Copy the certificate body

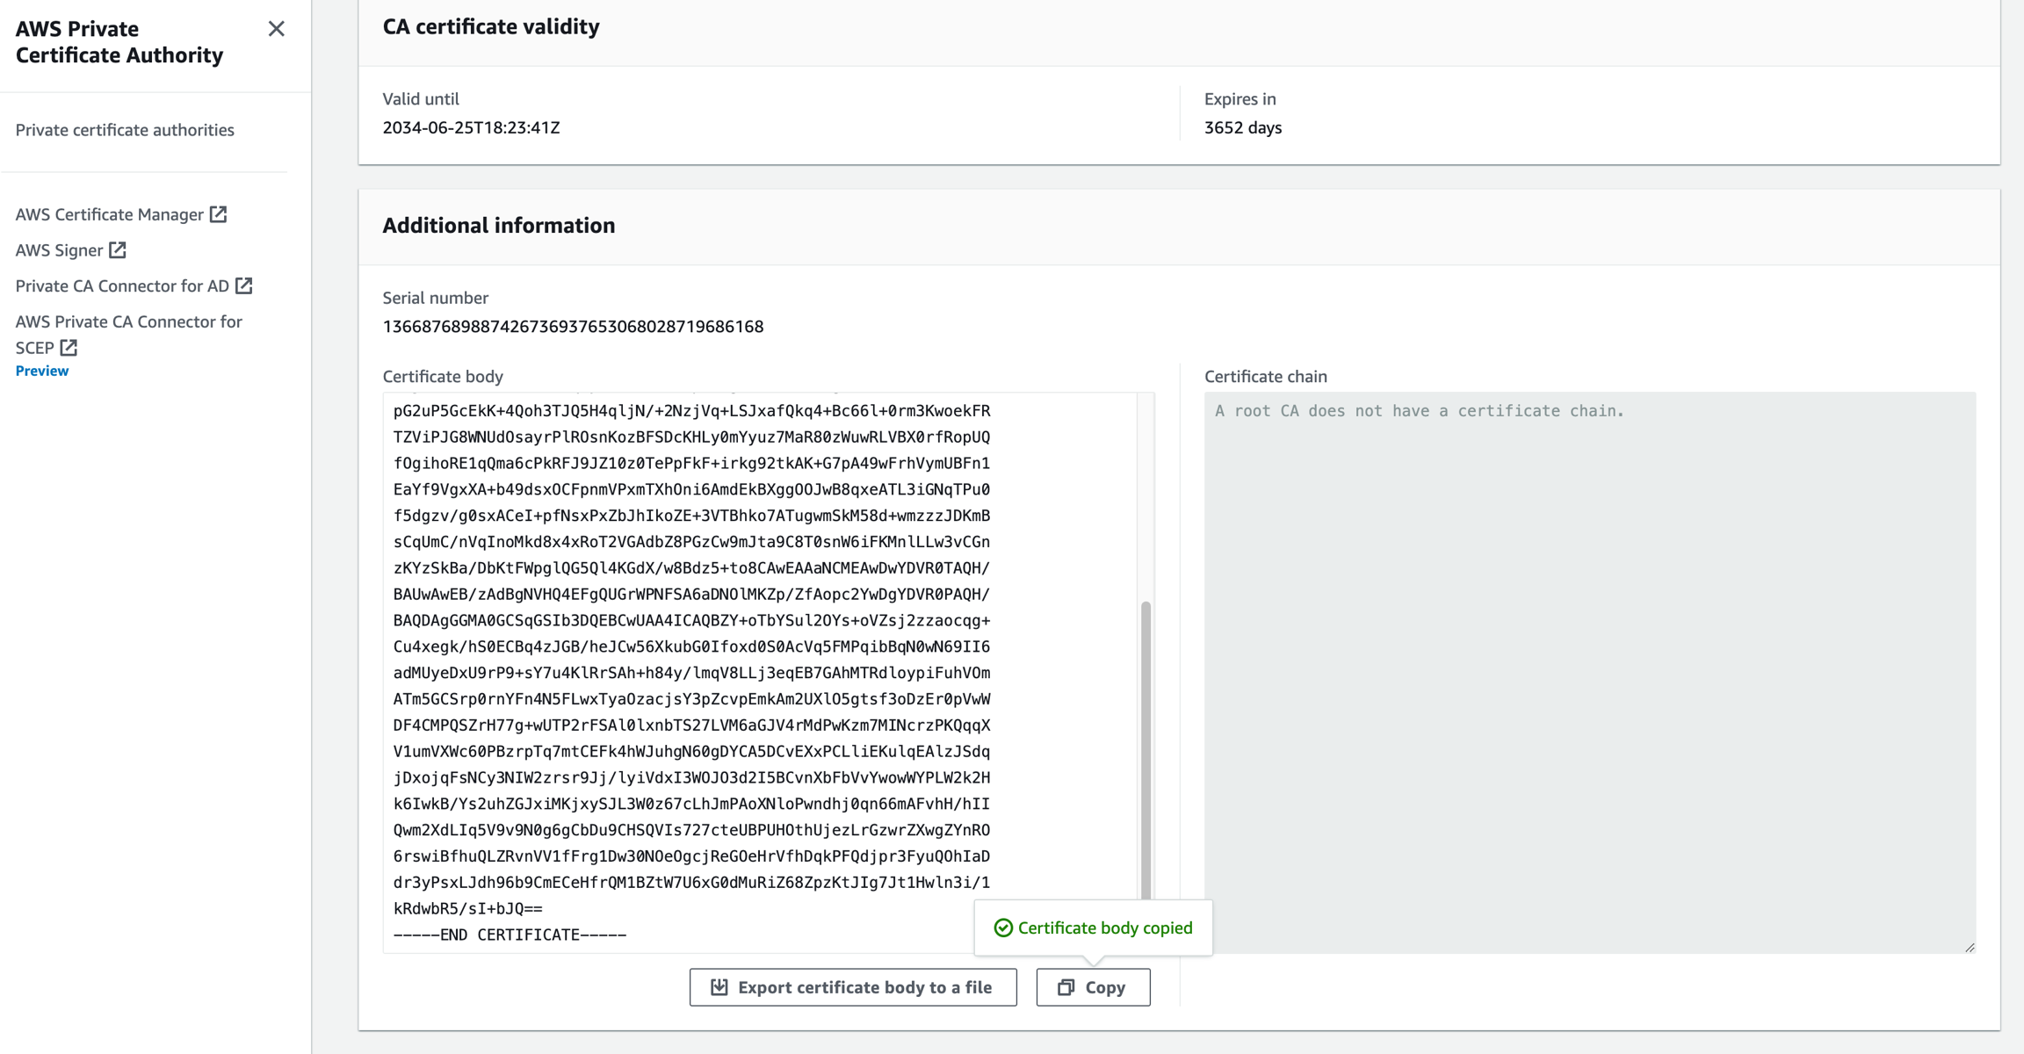pos(1093,987)
